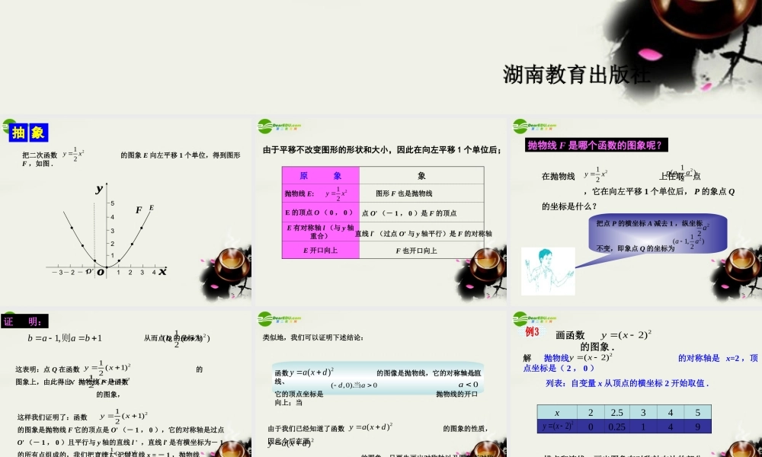Click the line starting 这样我们证明了：函数
This screenshot has height=457, width=762.
[82, 416]
